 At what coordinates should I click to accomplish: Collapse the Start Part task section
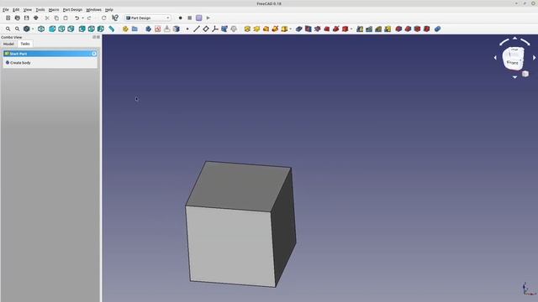(94, 54)
